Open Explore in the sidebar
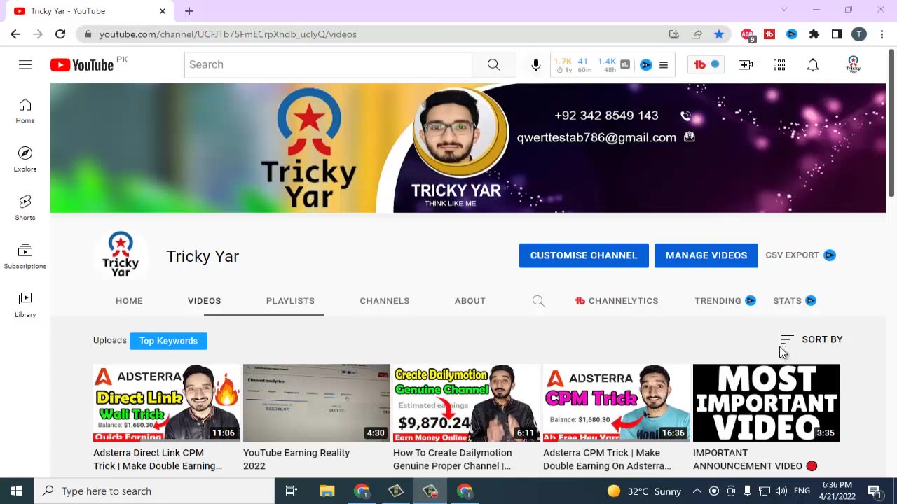This screenshot has width=897, height=504. click(25, 159)
